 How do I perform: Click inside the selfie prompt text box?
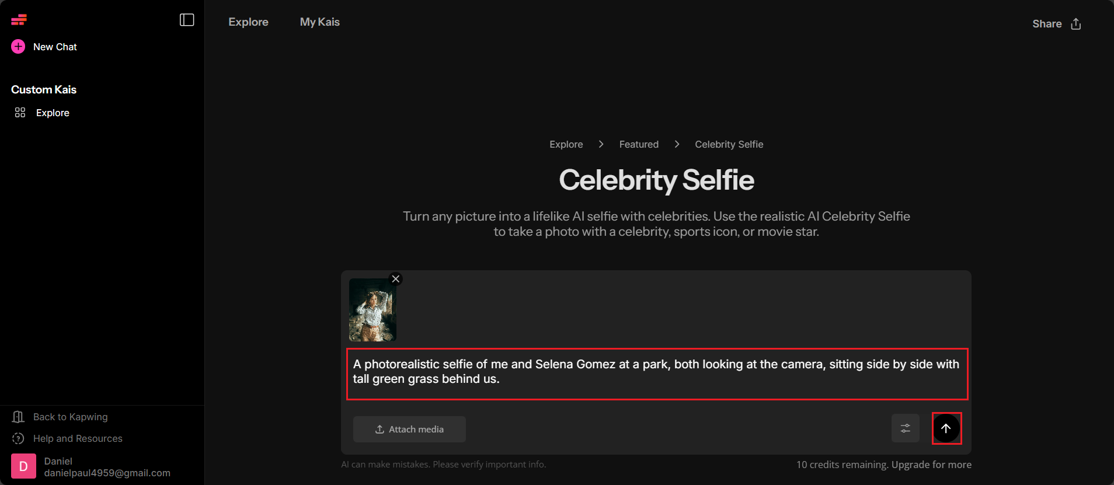tap(657, 374)
